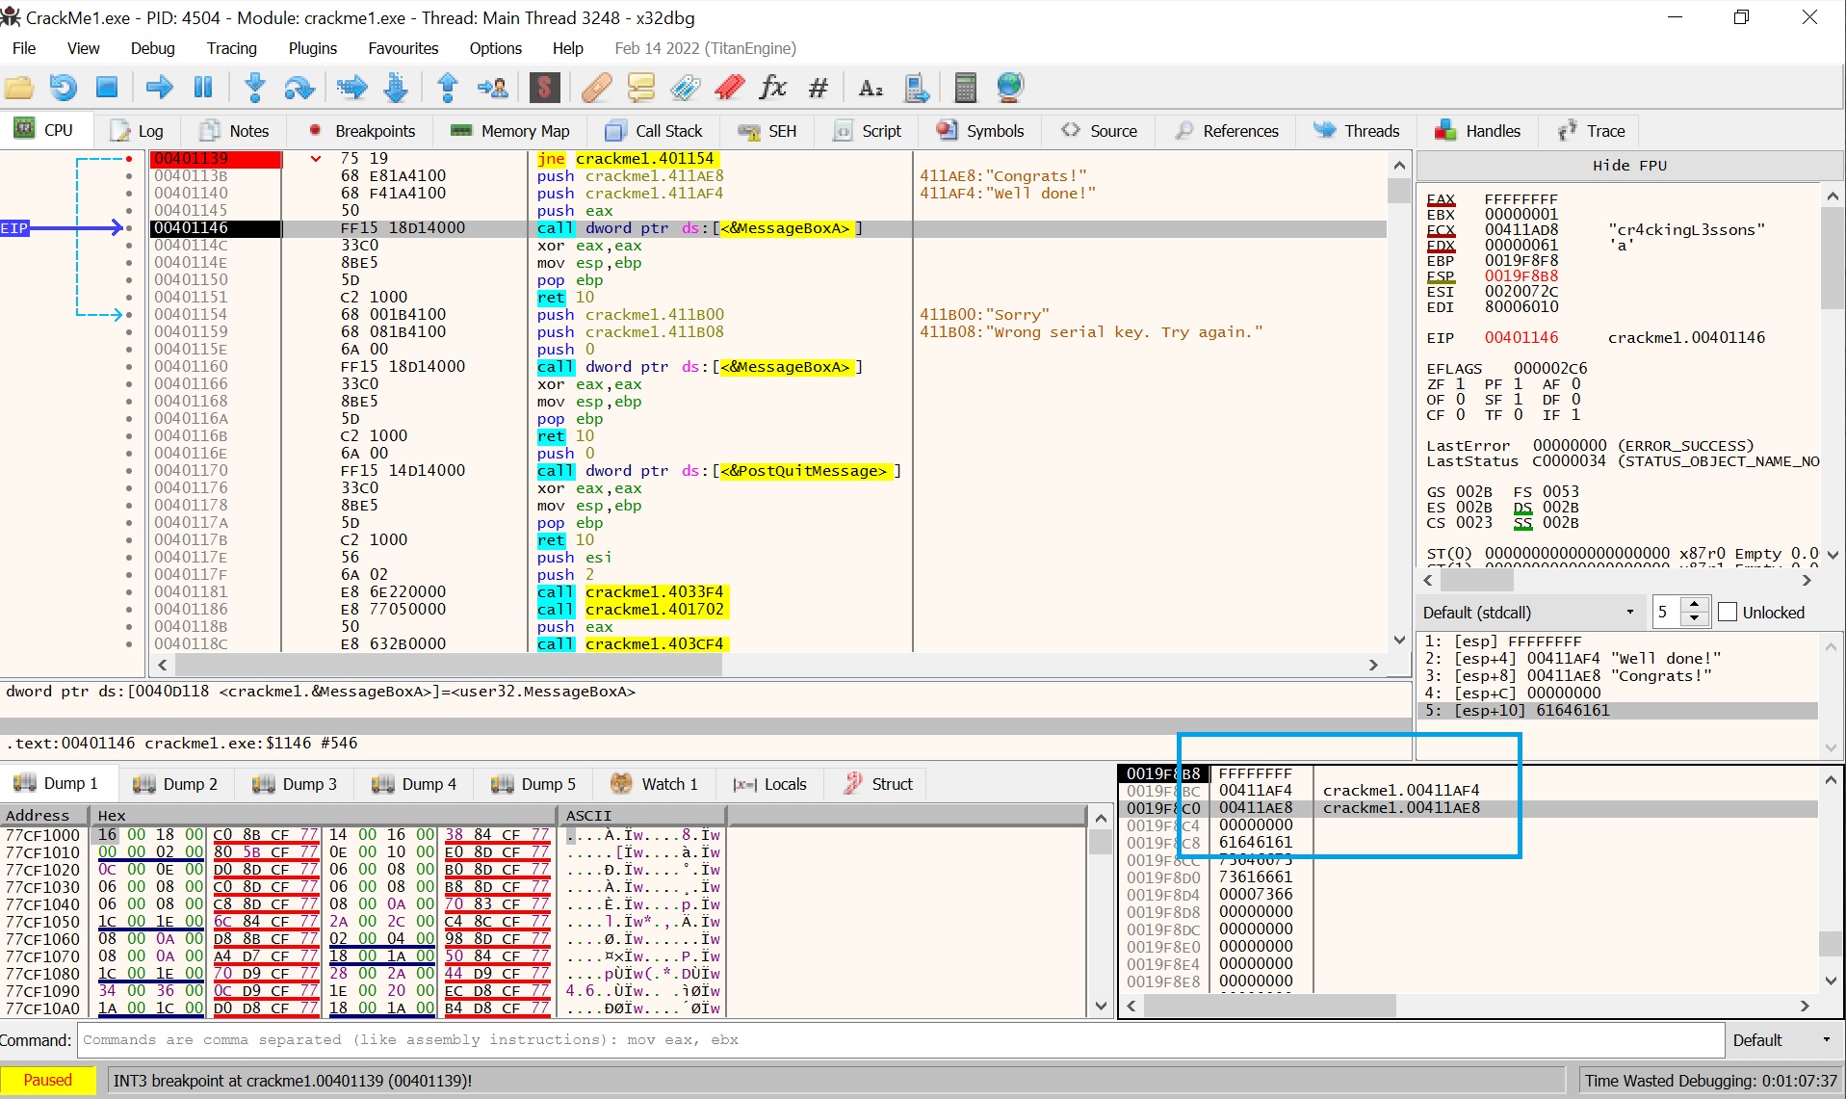This screenshot has height=1099, width=1846.
Task: Open the Default (stdcall) calling convention dropdown
Action: (1531, 612)
